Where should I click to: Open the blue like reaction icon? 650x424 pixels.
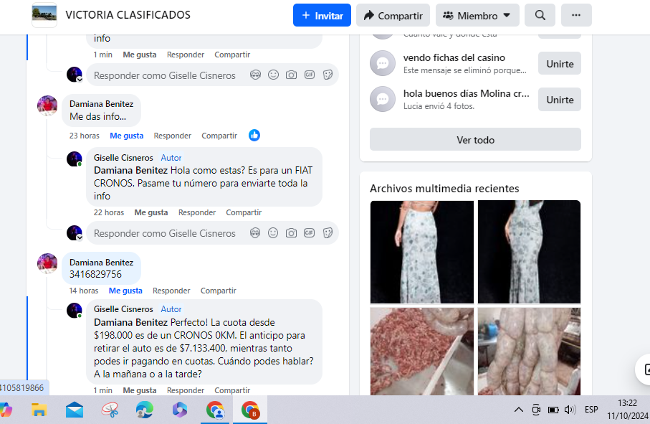(x=254, y=136)
